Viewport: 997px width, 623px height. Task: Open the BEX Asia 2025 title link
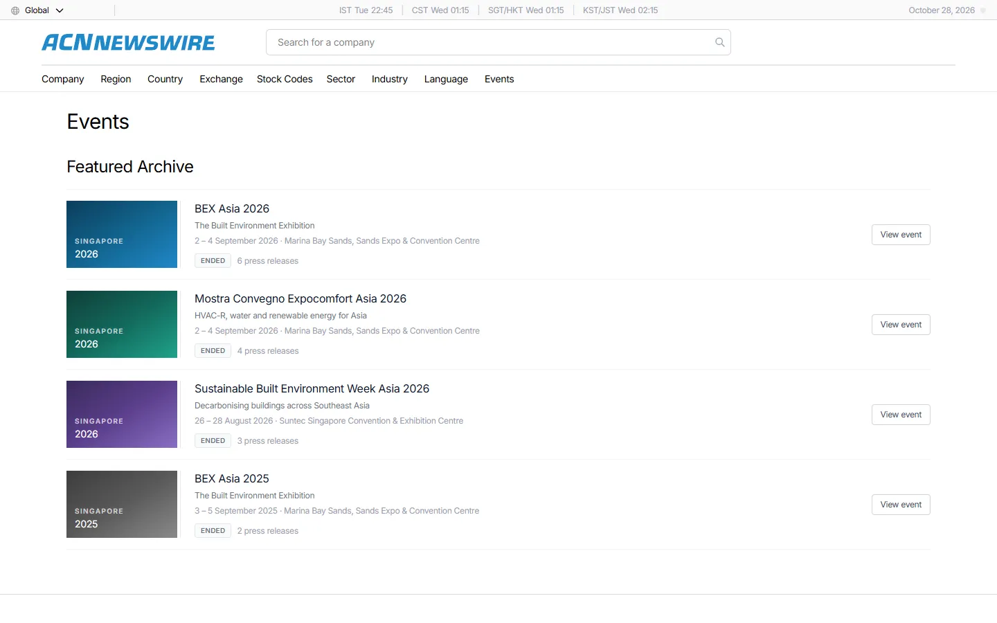(x=232, y=478)
